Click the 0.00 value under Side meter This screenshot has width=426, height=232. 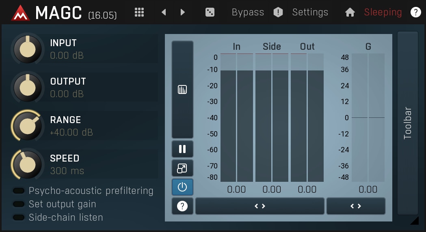272,189
